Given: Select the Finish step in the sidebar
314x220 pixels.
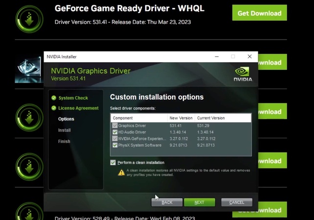Looking at the screenshot, I should 64,141.
